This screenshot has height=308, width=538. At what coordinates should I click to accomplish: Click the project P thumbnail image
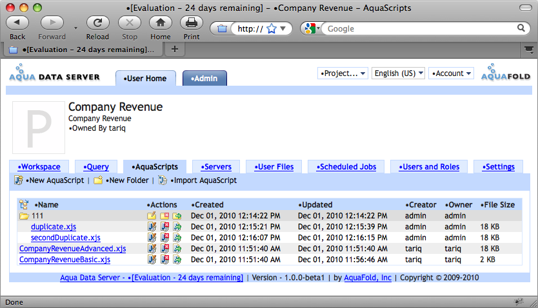click(x=39, y=128)
